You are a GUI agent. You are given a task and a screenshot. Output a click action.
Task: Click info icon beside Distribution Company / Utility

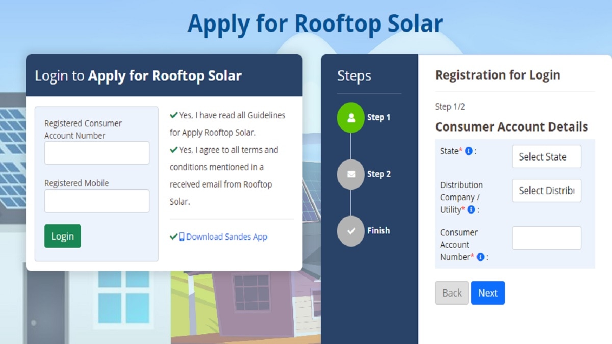pyautogui.click(x=471, y=209)
